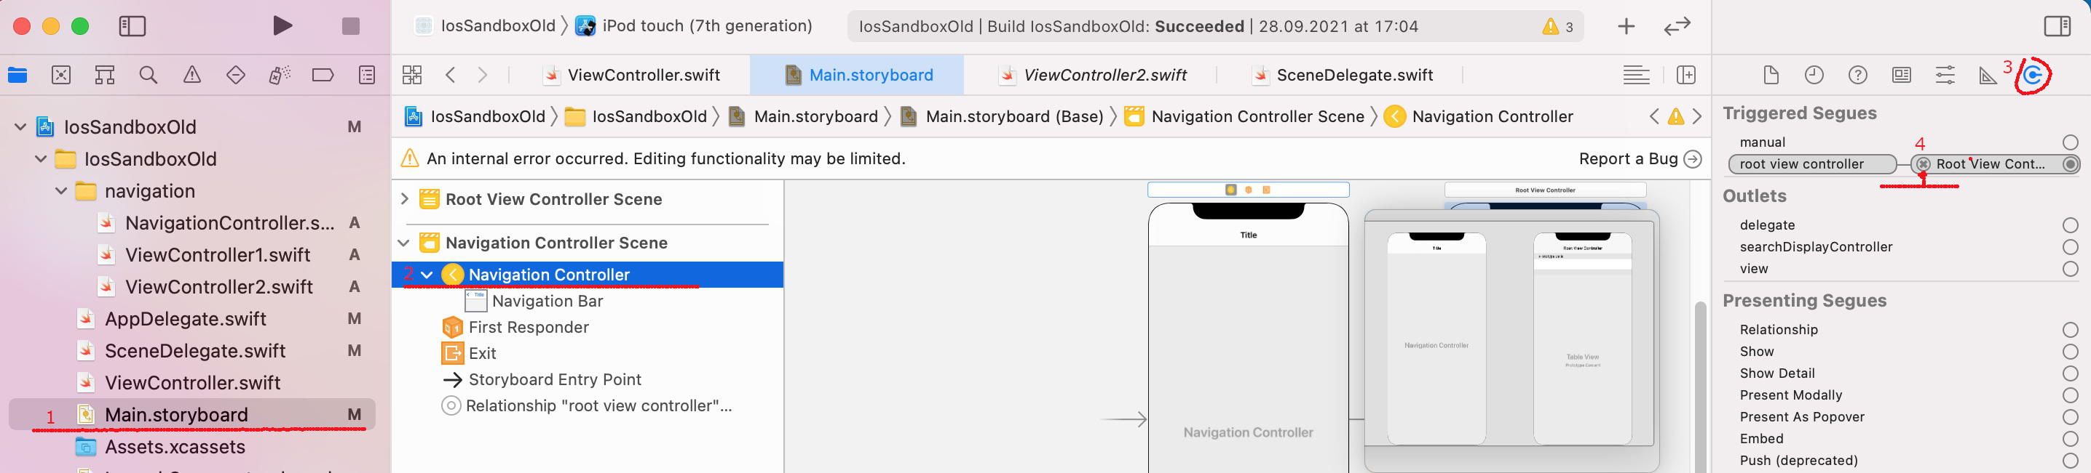
Task: Go back in editor history
Action: (x=451, y=76)
